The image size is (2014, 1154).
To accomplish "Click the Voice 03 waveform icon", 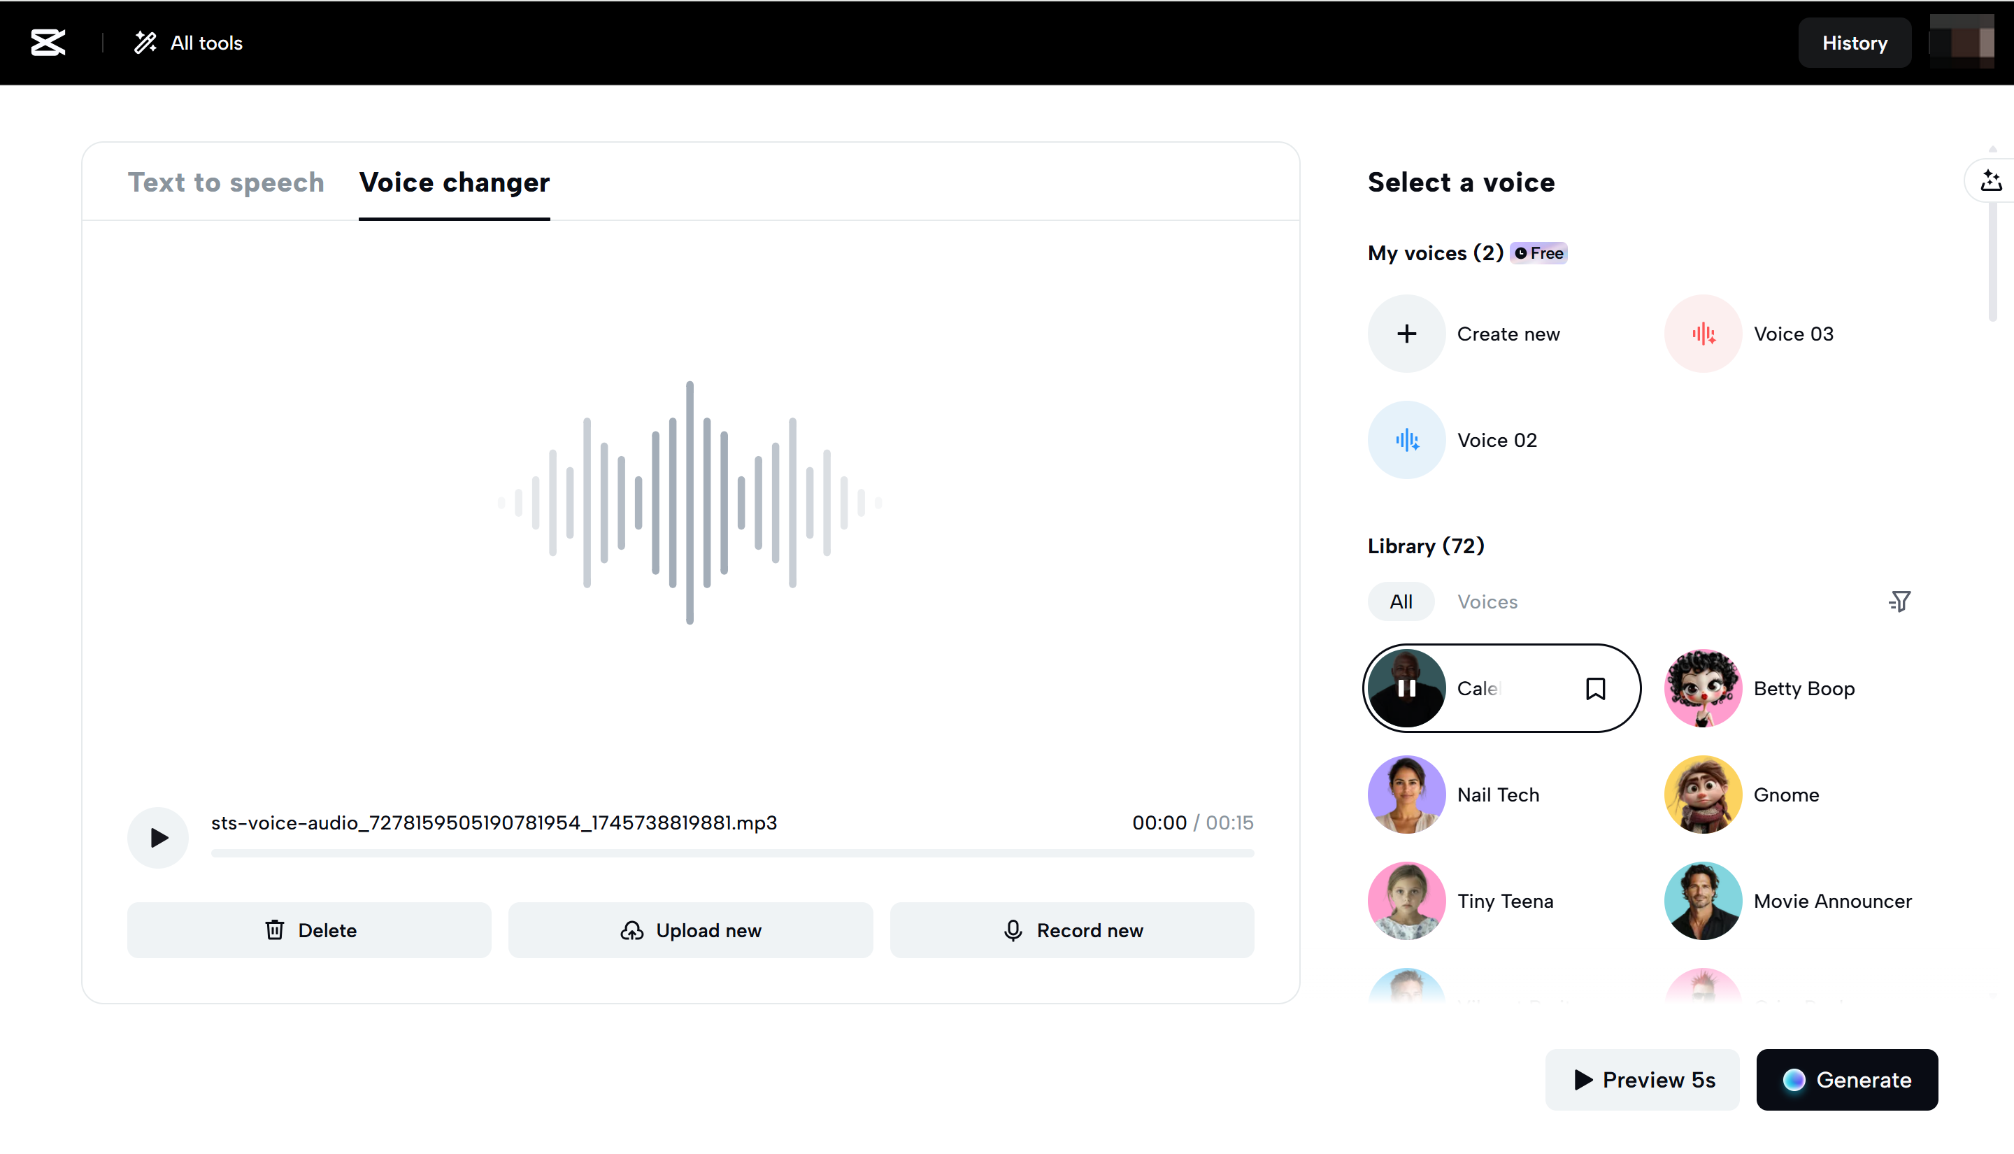I will coord(1702,334).
